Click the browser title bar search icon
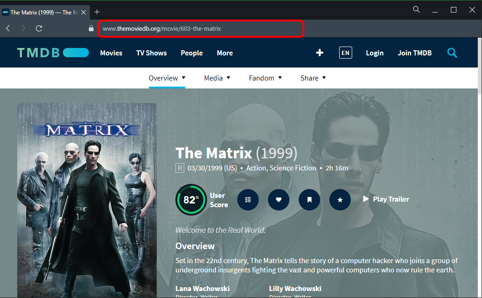482x298 pixels. (416, 9)
